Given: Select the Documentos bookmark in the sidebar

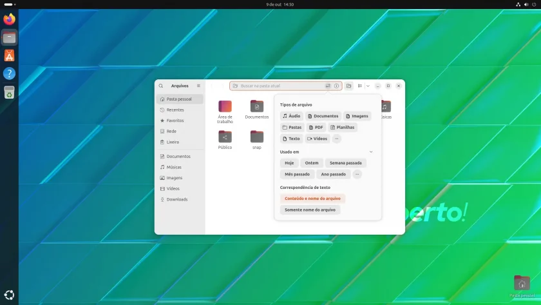Looking at the screenshot, I should coord(180,157).
